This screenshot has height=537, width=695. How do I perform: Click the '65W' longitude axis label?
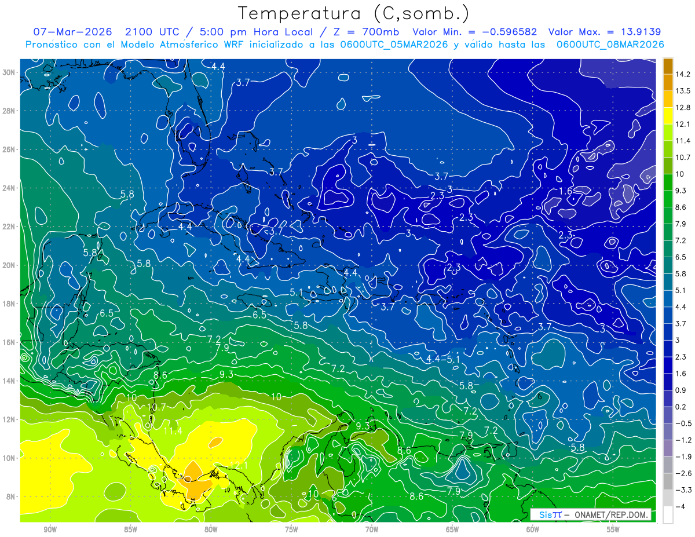[452, 529]
